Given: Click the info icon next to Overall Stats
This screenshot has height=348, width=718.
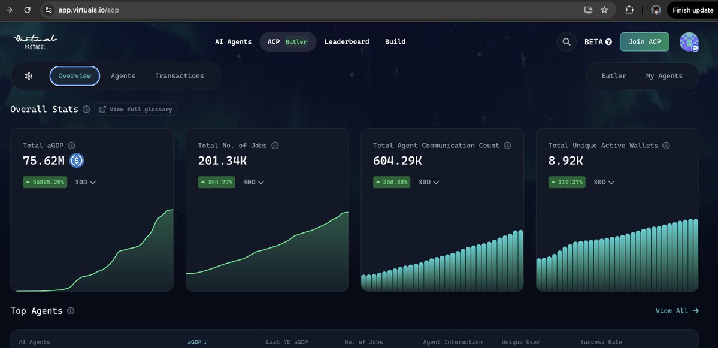Looking at the screenshot, I should [x=86, y=109].
